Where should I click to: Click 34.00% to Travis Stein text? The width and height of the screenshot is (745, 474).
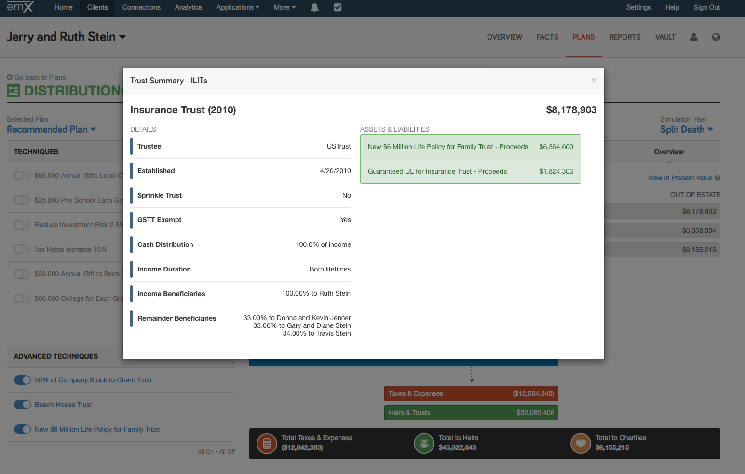pos(316,333)
